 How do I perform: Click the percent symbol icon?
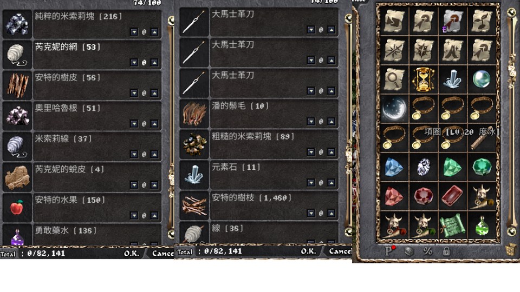428,251
